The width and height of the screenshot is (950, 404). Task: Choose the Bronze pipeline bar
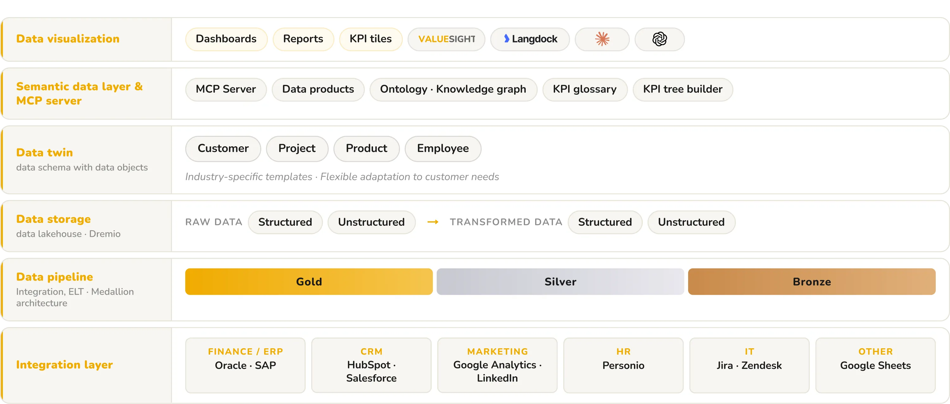(x=812, y=281)
